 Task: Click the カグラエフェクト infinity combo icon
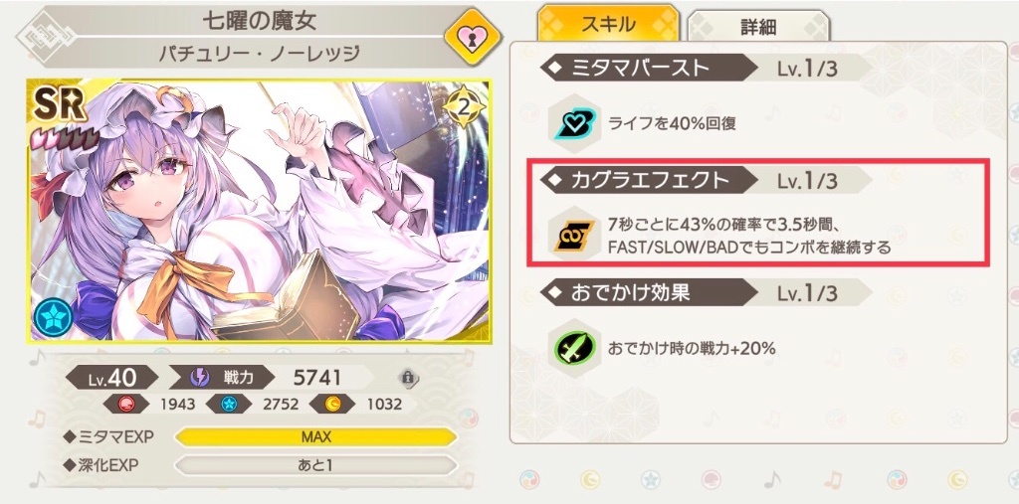tap(570, 237)
